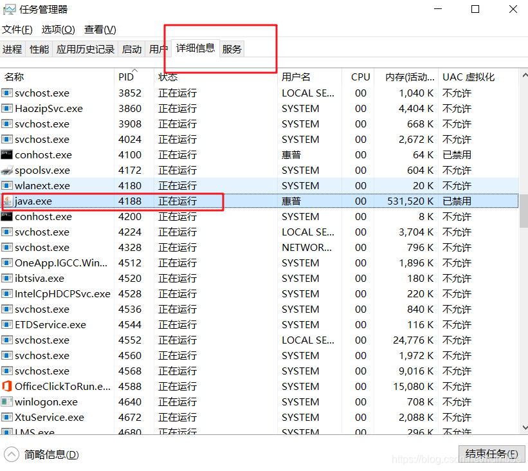Open the 查看(V) menu

(100, 30)
